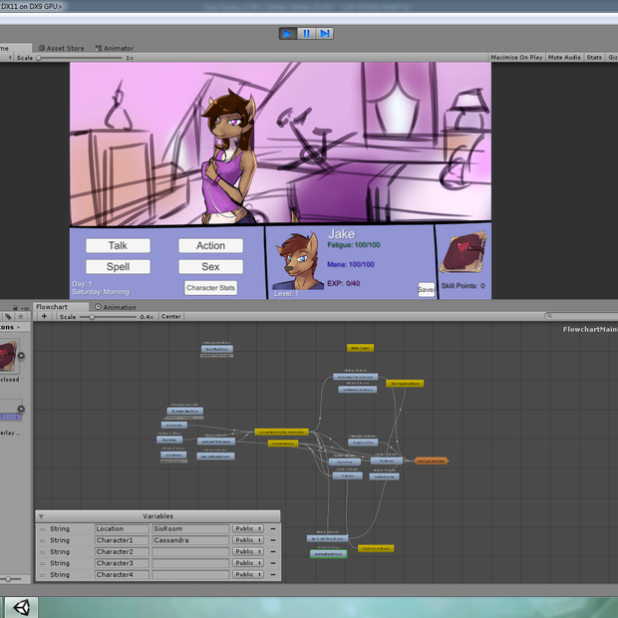Remove the Character4 variable with its minus button

273,574
